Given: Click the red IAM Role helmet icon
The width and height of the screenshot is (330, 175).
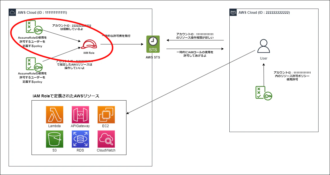Looking at the screenshot, I should 89,45.
